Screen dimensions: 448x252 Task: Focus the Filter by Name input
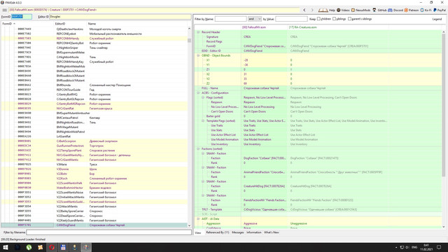click(230, 19)
